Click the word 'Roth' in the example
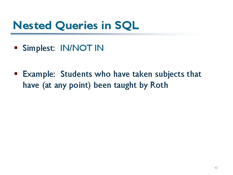Viewport: 233px width, 175px height. pyautogui.click(x=159, y=85)
